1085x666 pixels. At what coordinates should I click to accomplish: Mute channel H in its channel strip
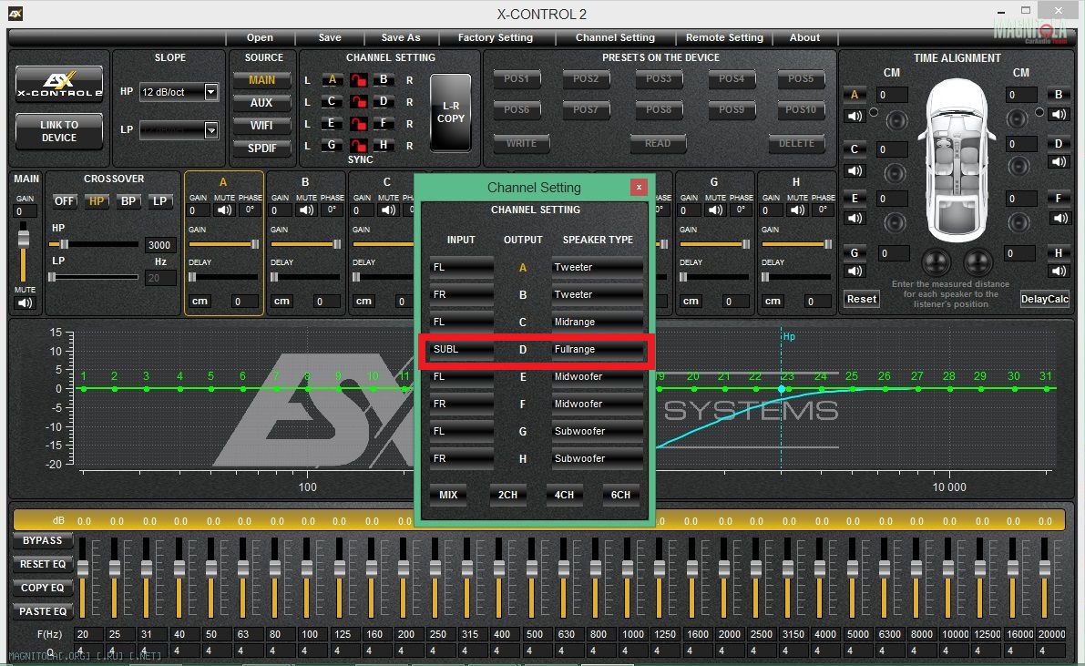coord(798,210)
